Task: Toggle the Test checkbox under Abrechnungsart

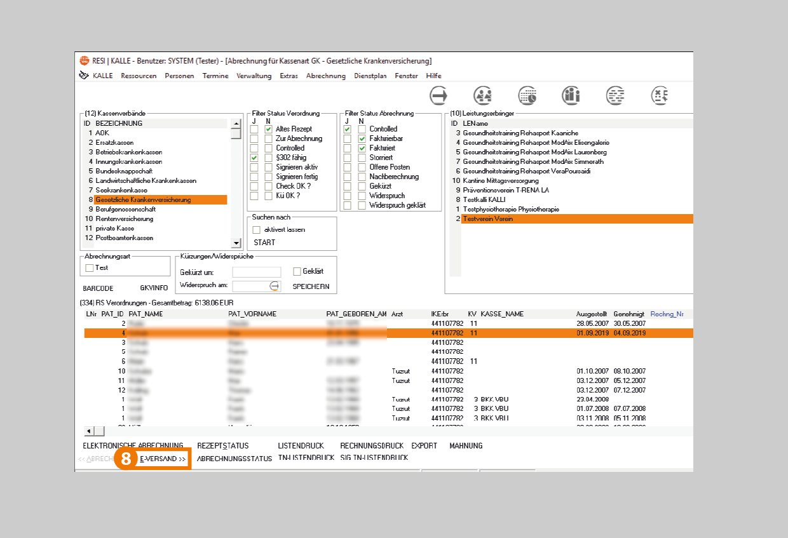Action: tap(90, 268)
